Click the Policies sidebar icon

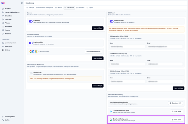point(3,23)
